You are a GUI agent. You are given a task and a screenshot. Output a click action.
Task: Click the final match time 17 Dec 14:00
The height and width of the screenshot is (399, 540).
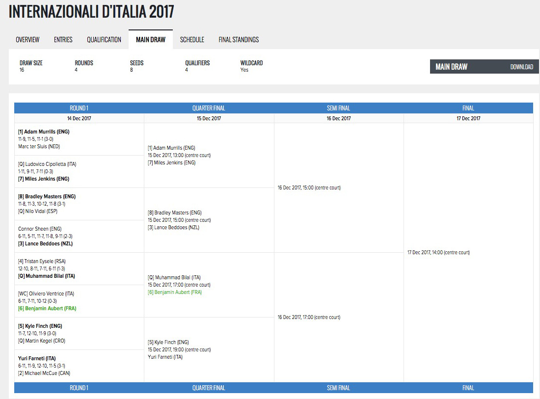coord(438,253)
